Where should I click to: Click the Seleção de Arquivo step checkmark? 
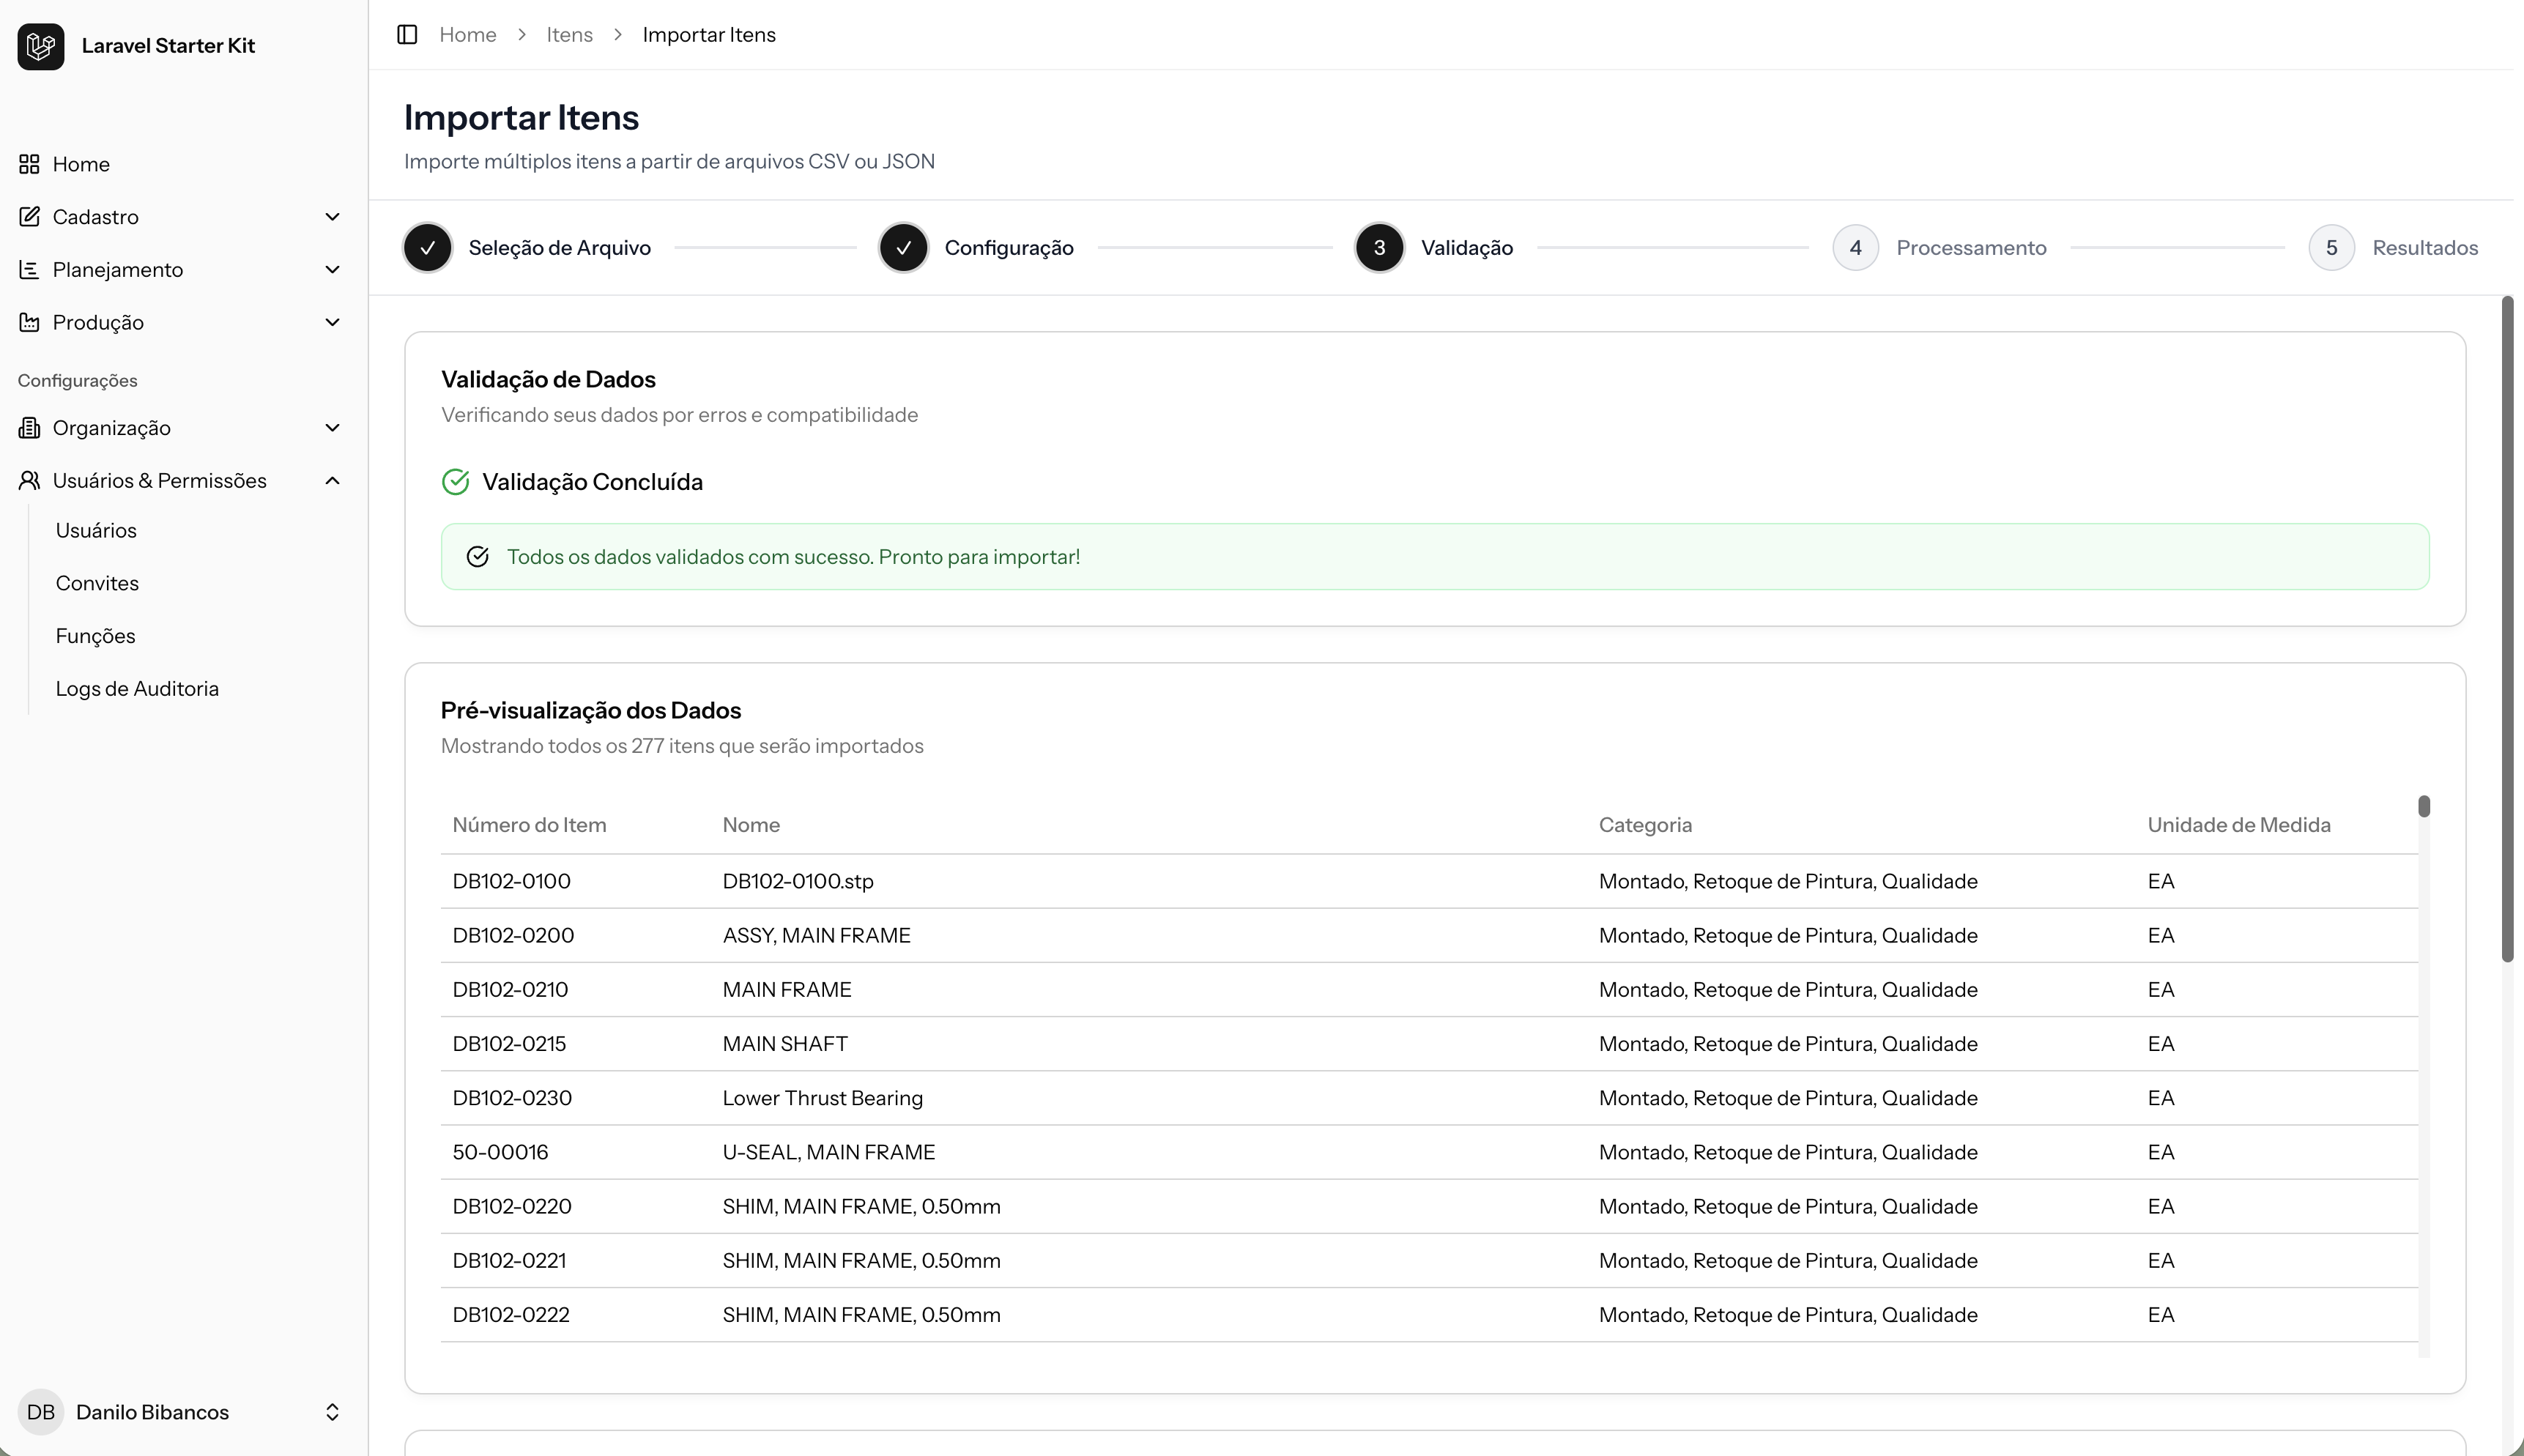(428, 248)
